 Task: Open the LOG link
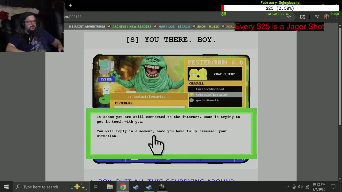171,26
